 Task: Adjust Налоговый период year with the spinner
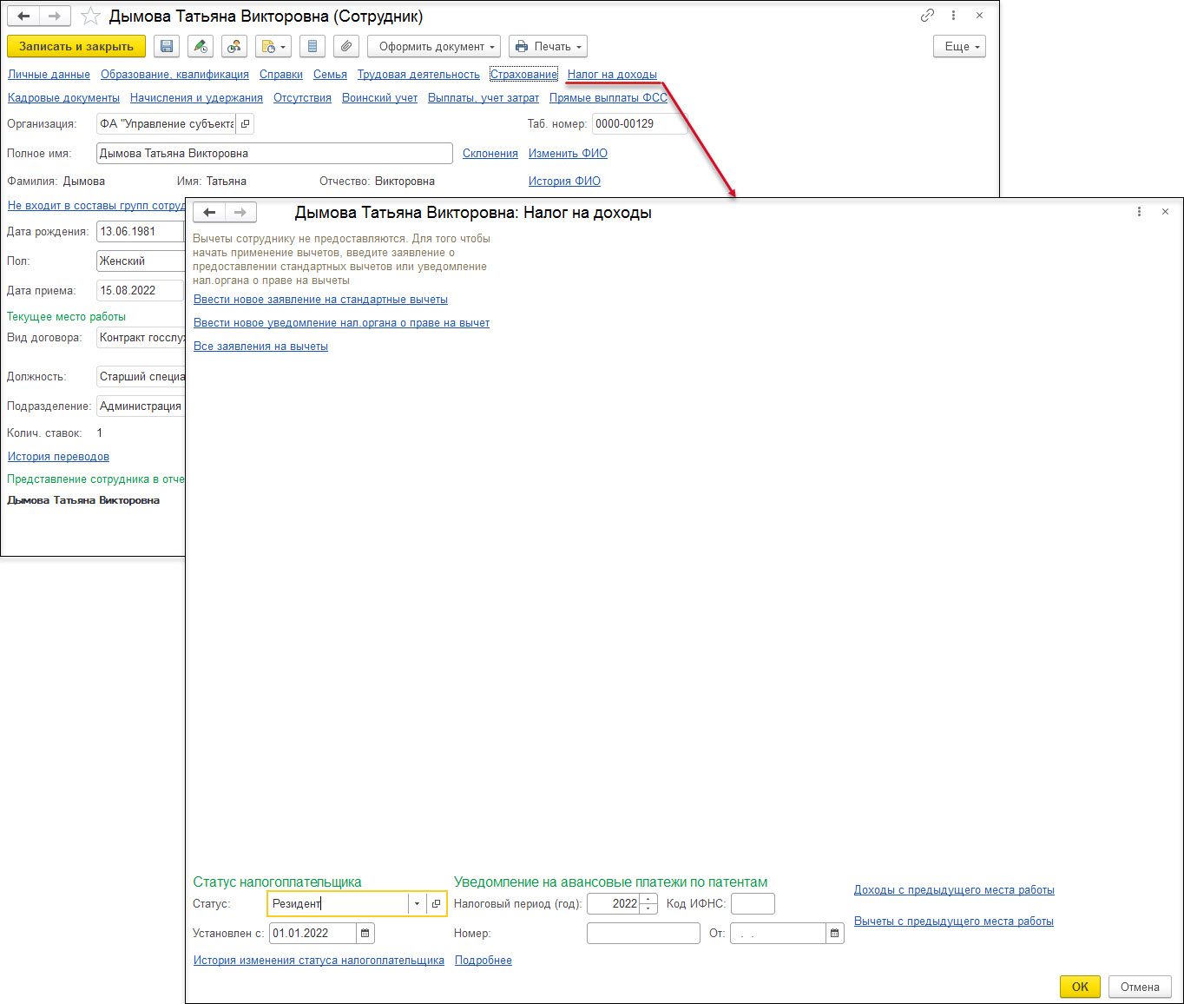648,904
